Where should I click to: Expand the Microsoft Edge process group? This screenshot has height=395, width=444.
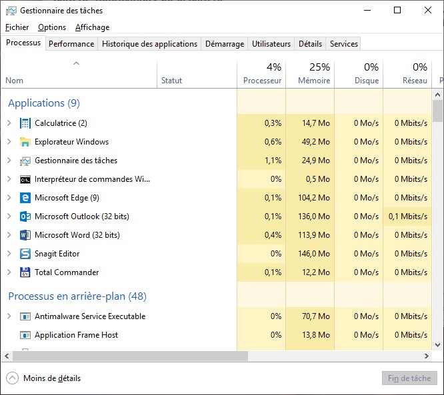(9, 198)
